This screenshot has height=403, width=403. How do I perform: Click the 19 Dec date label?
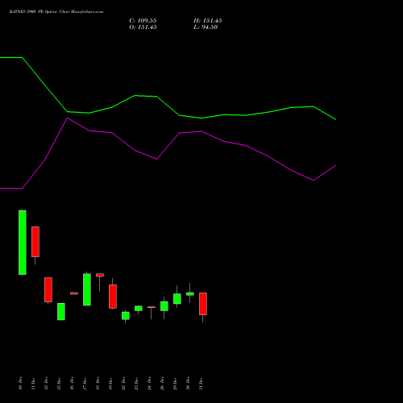click(111, 383)
